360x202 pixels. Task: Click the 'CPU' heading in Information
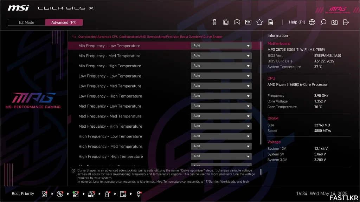[x=271, y=78]
